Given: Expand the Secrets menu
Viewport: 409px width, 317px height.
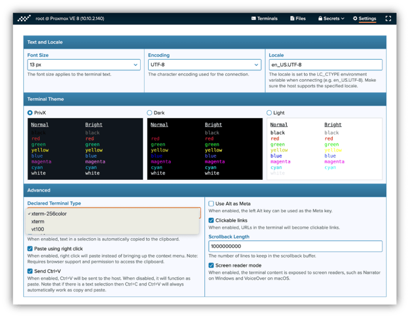Looking at the screenshot, I should (331, 19).
